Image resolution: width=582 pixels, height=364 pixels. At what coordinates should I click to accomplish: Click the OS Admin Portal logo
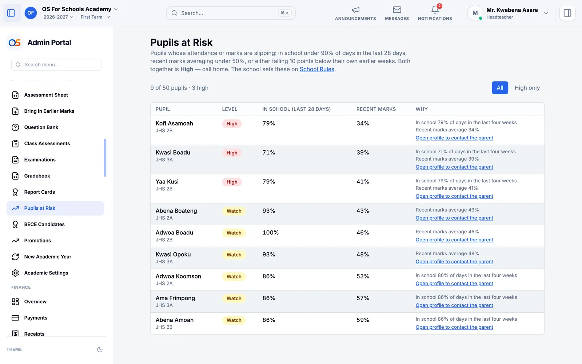coord(15,43)
